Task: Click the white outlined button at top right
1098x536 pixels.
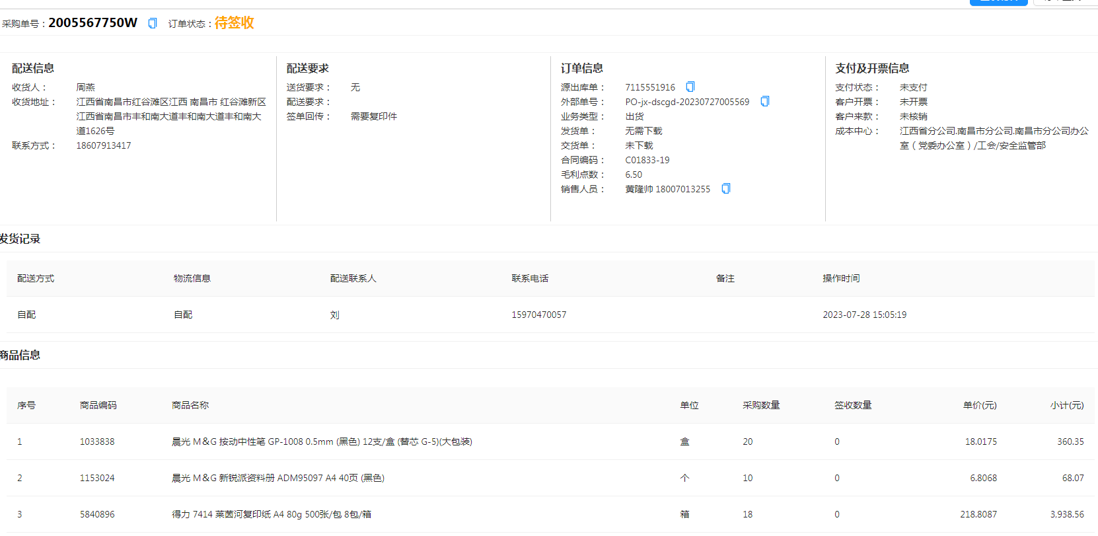Action: [x=1065, y=2]
